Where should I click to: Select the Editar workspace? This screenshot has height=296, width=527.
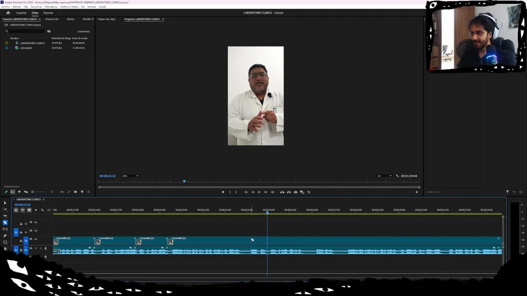pyautogui.click(x=35, y=13)
